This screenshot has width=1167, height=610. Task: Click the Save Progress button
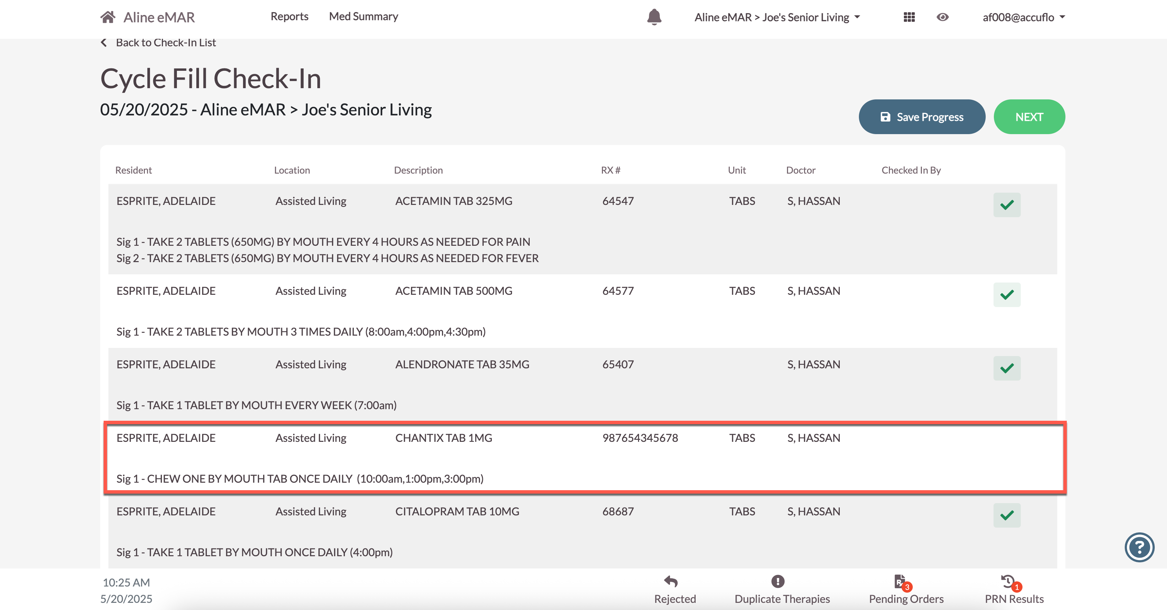[x=922, y=117]
